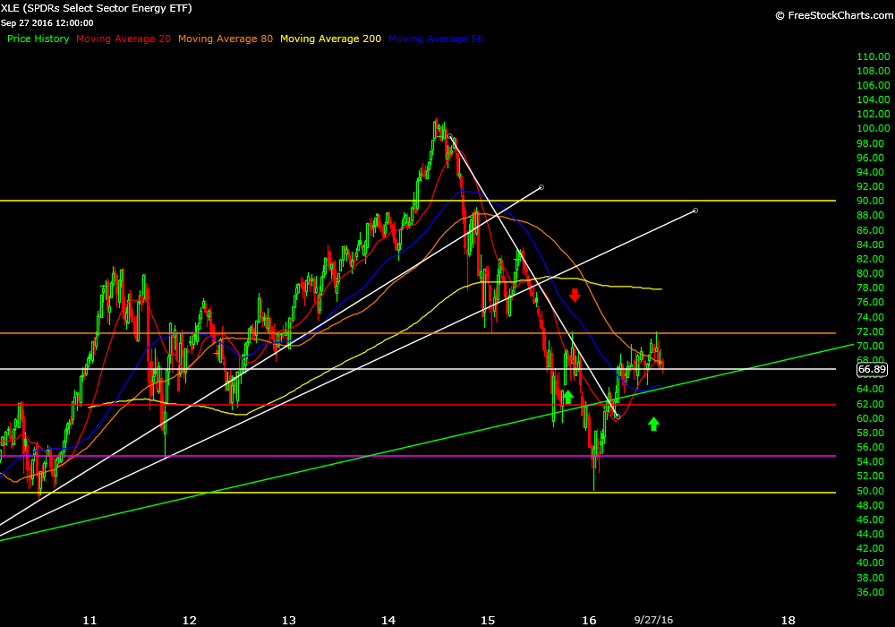Click the 100.00 label on price axis
Image resolution: width=895 pixels, height=627 pixels.
pos(871,129)
